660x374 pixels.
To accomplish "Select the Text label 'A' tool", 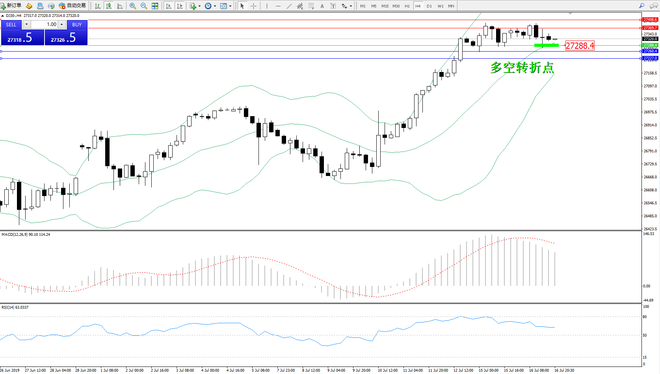I will (322, 6).
